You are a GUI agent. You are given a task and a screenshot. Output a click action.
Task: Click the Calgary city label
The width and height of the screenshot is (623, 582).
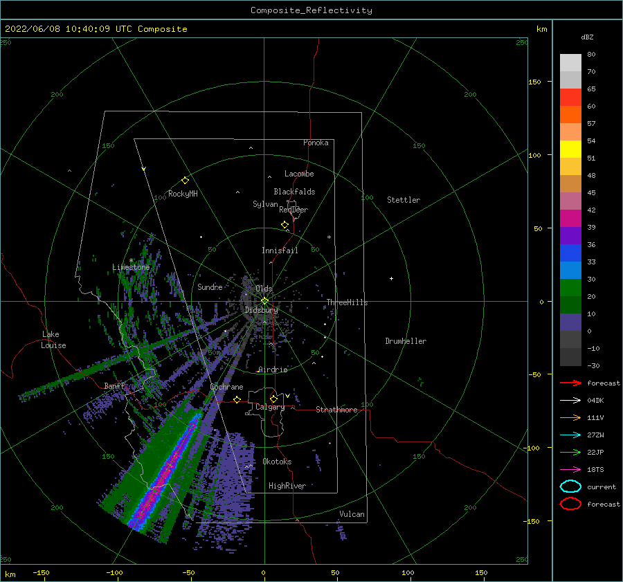[x=270, y=407]
